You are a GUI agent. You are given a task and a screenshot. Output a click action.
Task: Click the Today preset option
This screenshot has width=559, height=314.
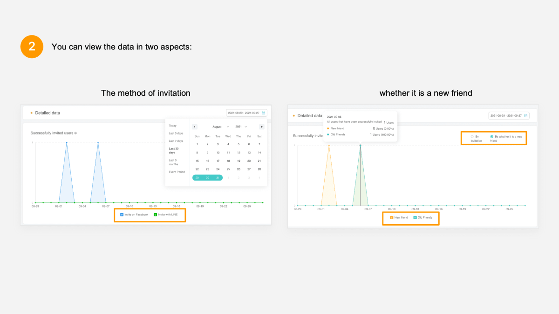pyautogui.click(x=172, y=126)
